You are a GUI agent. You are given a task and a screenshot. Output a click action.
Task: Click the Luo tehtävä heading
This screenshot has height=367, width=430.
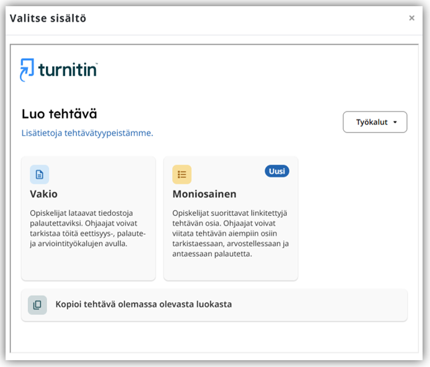click(x=59, y=114)
